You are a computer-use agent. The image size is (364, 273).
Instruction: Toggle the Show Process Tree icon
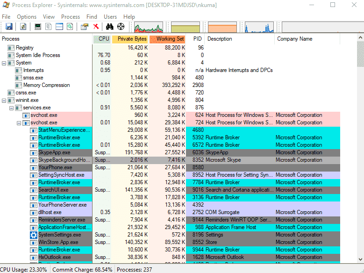(49, 27)
